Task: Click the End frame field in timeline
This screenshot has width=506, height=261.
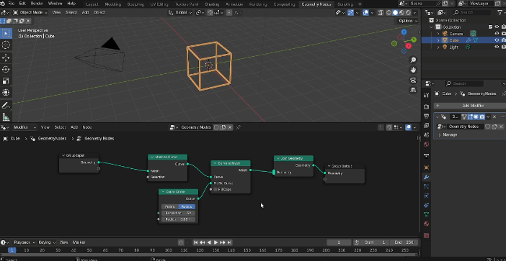Action: coord(404,242)
